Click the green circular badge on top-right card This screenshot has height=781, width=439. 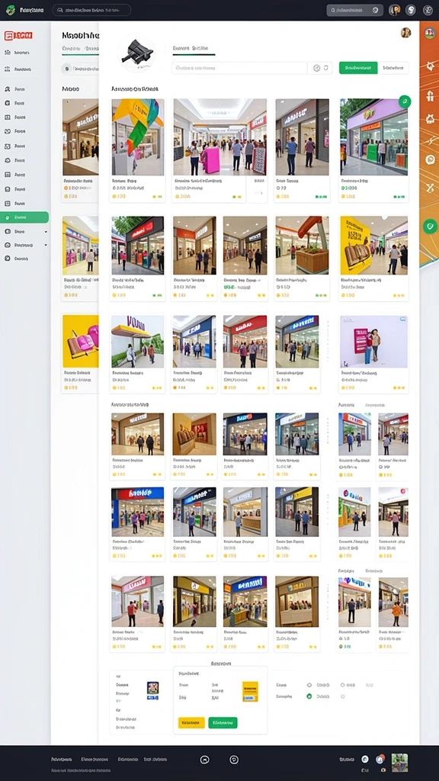[x=405, y=101]
